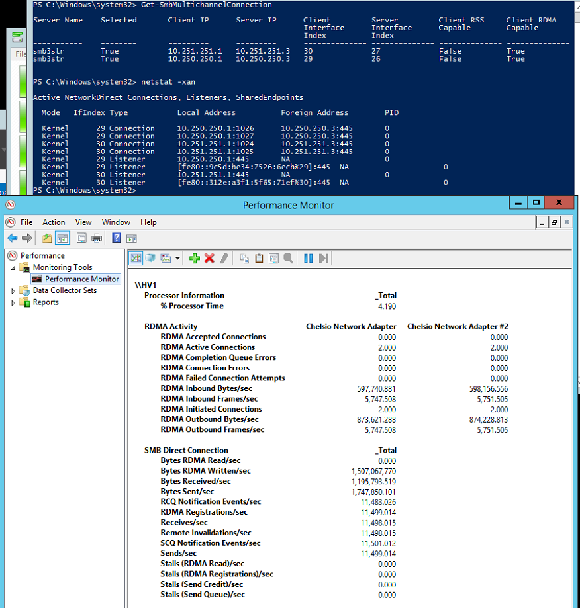Open the counter Properties icon in toolbar

click(273, 258)
